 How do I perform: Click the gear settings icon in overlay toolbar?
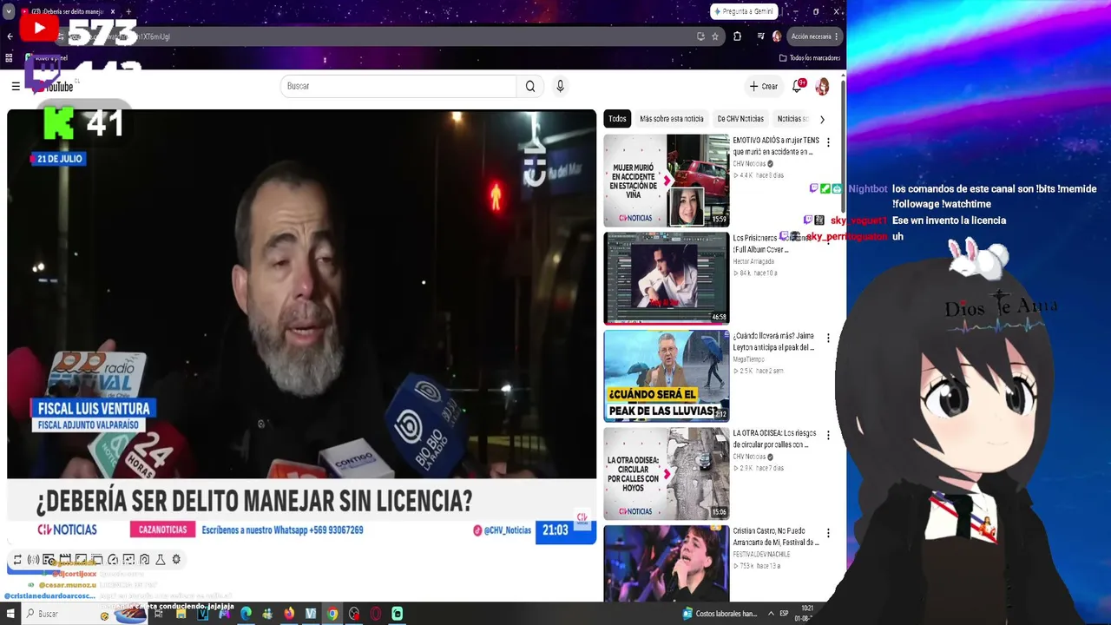click(176, 560)
